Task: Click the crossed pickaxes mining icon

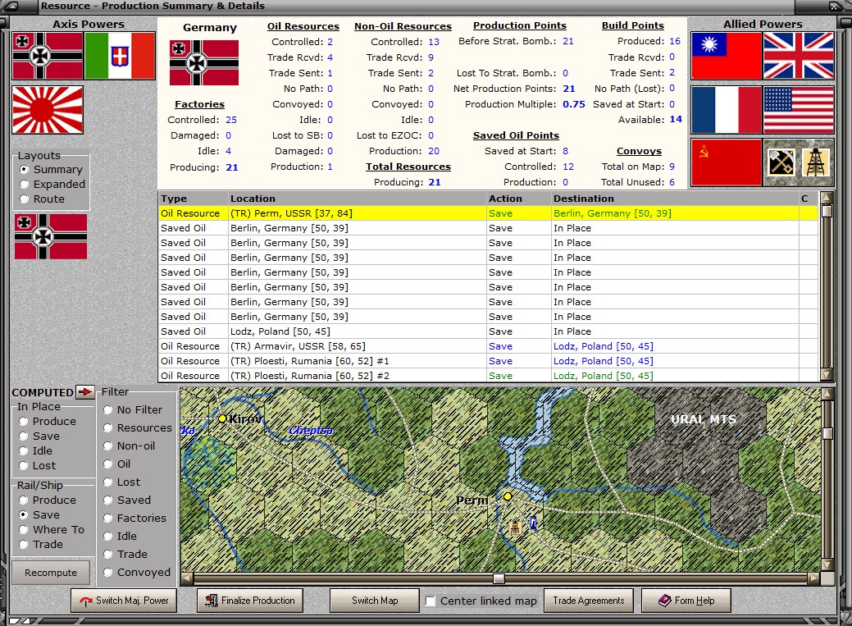Action: (x=780, y=162)
